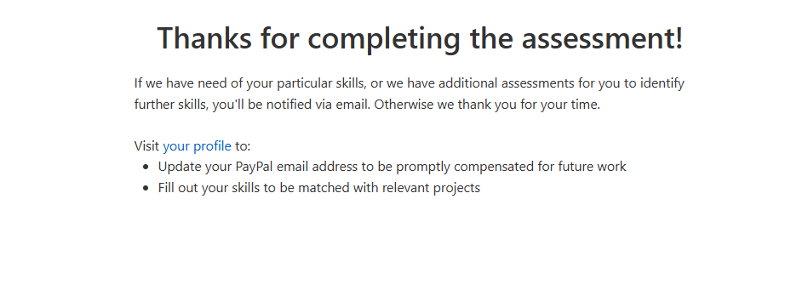This screenshot has width=791, height=307.
Task: Click the phrase 'further skills' in the paragraph
Action: tap(170, 105)
